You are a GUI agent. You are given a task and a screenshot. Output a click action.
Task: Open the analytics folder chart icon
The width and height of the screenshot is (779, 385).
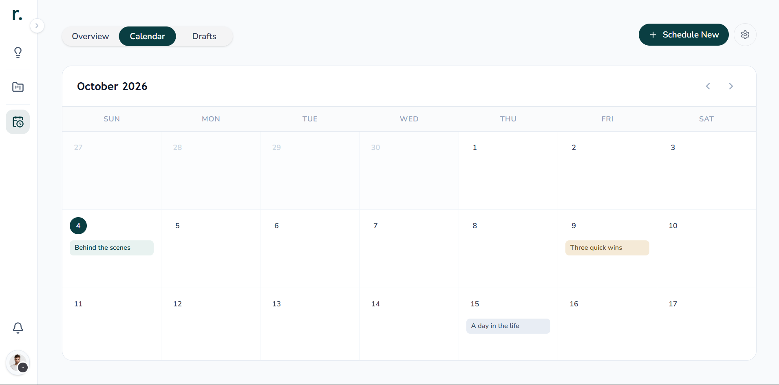point(18,87)
